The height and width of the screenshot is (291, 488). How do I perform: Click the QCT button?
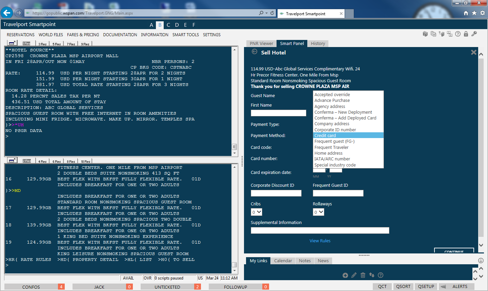382,287
